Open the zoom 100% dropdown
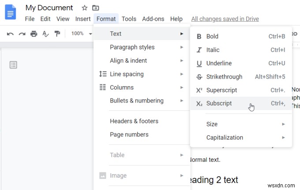 (x=81, y=34)
